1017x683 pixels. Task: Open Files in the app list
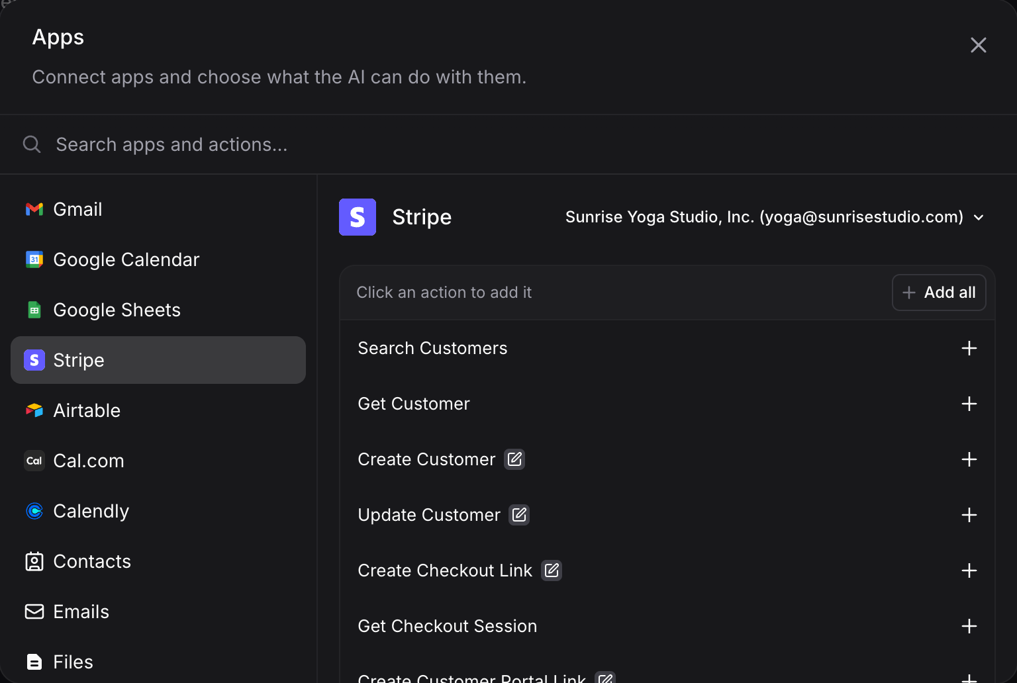(x=158, y=662)
